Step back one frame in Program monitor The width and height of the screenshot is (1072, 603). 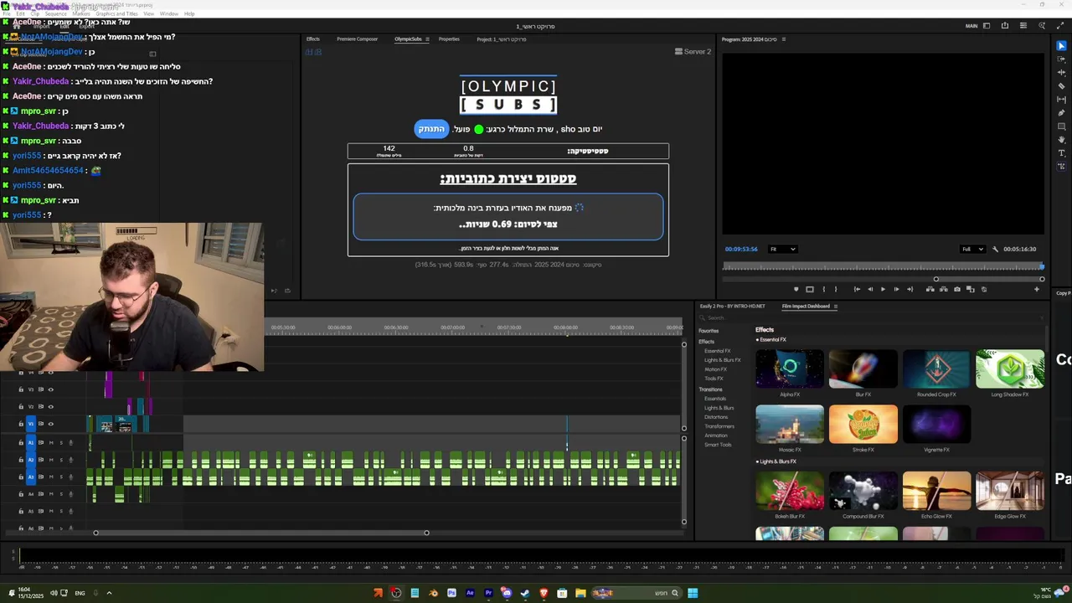pos(870,289)
